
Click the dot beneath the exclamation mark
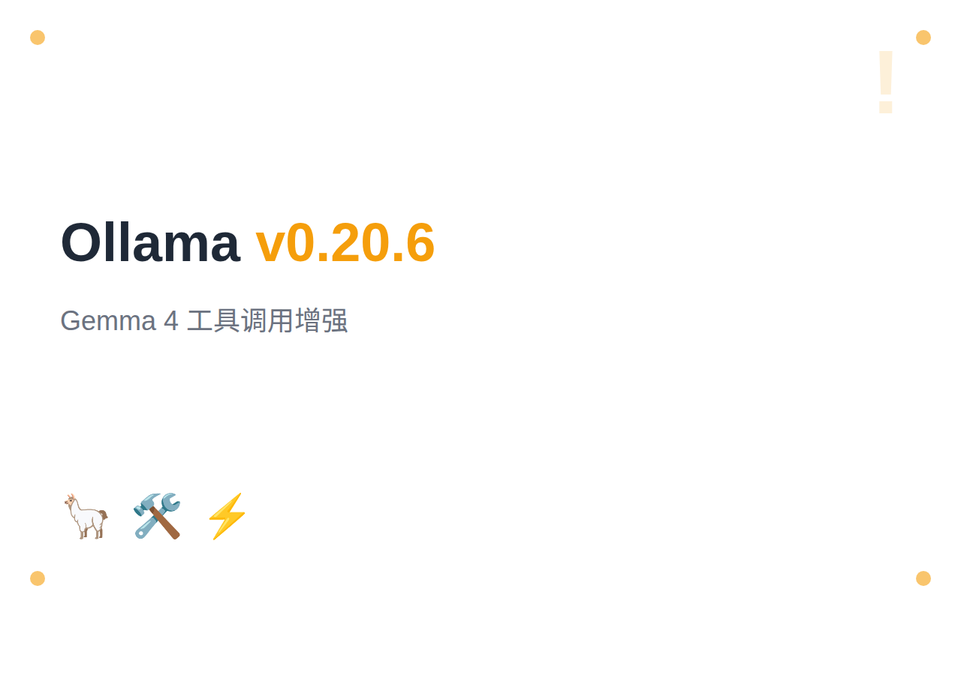point(886,109)
